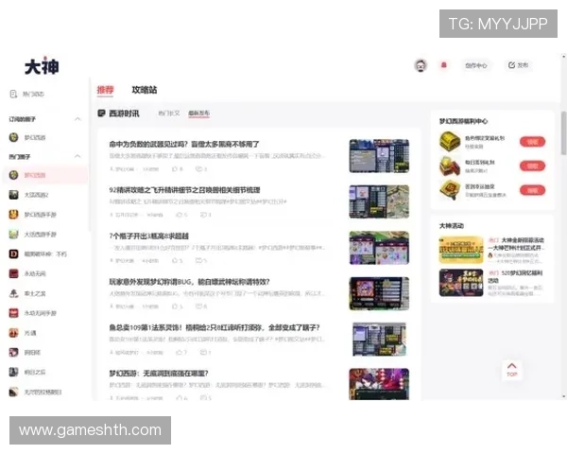Open the 大神金剑 activity title

point(516,244)
